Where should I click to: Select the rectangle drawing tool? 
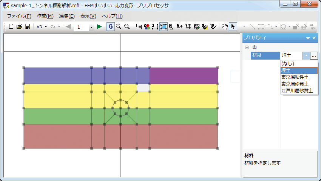point(261,27)
